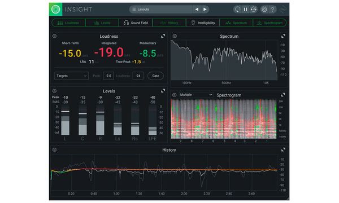The height and width of the screenshot is (203, 339).
Task: Toggle the Loudness module tab
Action: (68, 23)
